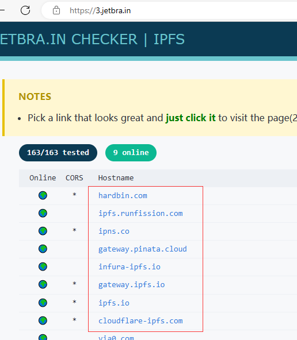Image resolution: width=297 pixels, height=340 pixels.
Task: Click the globe icon for ipfs.io
Action: pyautogui.click(x=43, y=303)
